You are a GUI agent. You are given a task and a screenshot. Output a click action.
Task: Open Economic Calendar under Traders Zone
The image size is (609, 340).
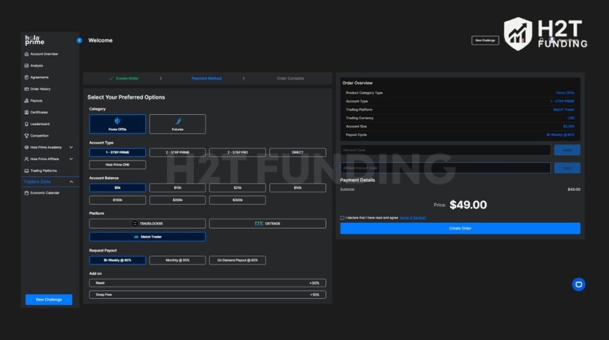pos(42,193)
